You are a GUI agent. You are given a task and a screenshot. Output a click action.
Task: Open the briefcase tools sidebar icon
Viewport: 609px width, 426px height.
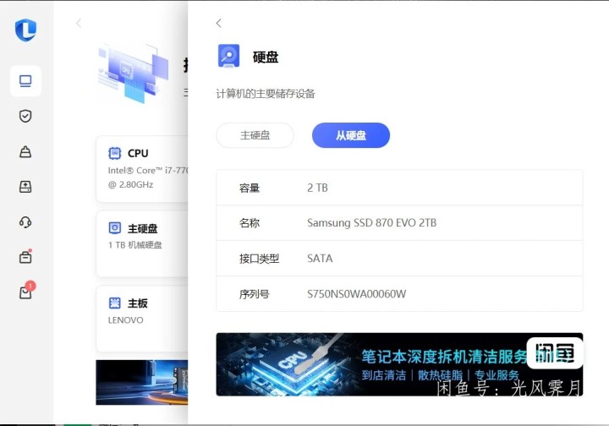point(25,257)
